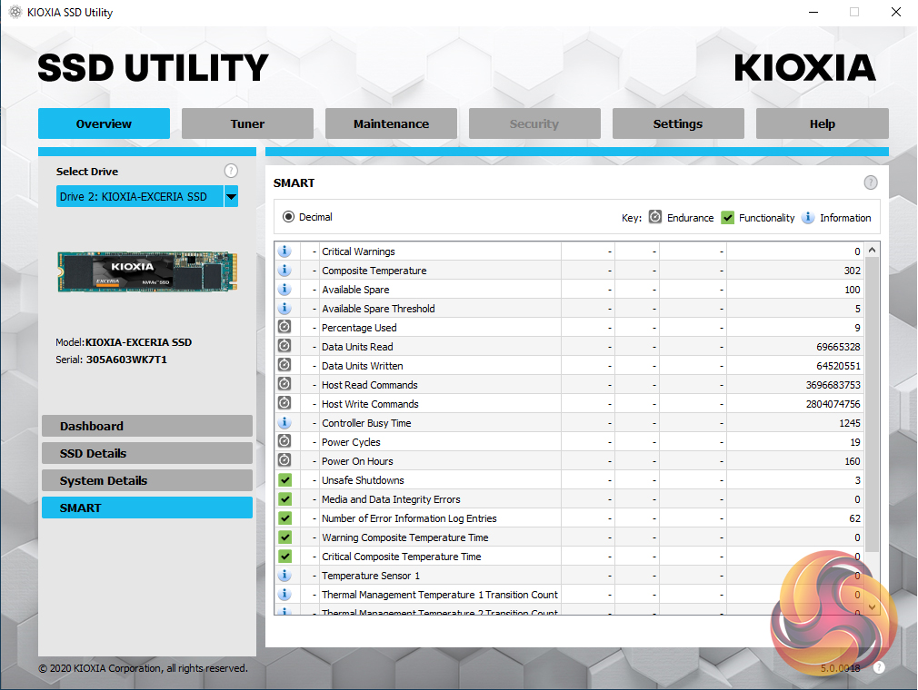Show the System Details section
The height and width of the screenshot is (690, 918).
pos(147,480)
